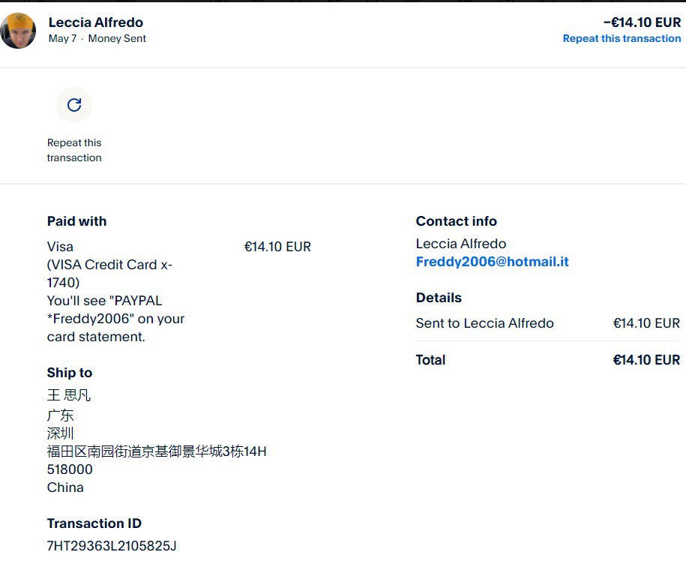Open Leccia Alfredo's profile avatar
Viewport: 686px width, 567px height.
[x=19, y=31]
